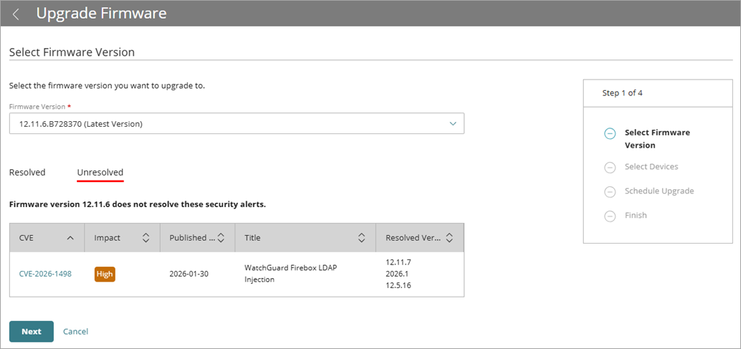Viewport: 741px width, 349px height.
Task: Click the Upgrade Firmware page title
Action: coord(102,13)
